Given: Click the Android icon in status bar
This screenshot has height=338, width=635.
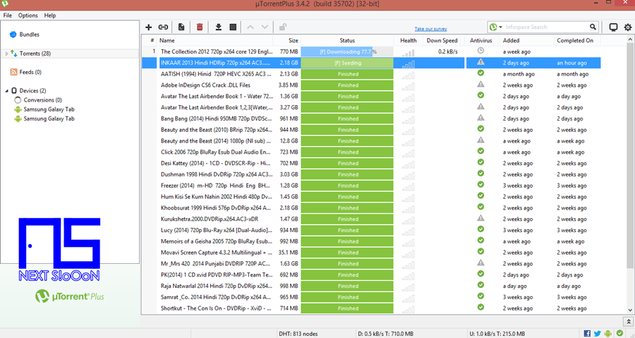Looking at the screenshot, I should [x=608, y=334].
